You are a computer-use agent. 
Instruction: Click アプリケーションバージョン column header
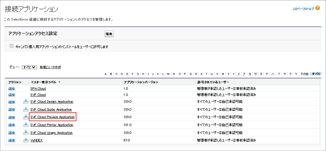pos(141,82)
